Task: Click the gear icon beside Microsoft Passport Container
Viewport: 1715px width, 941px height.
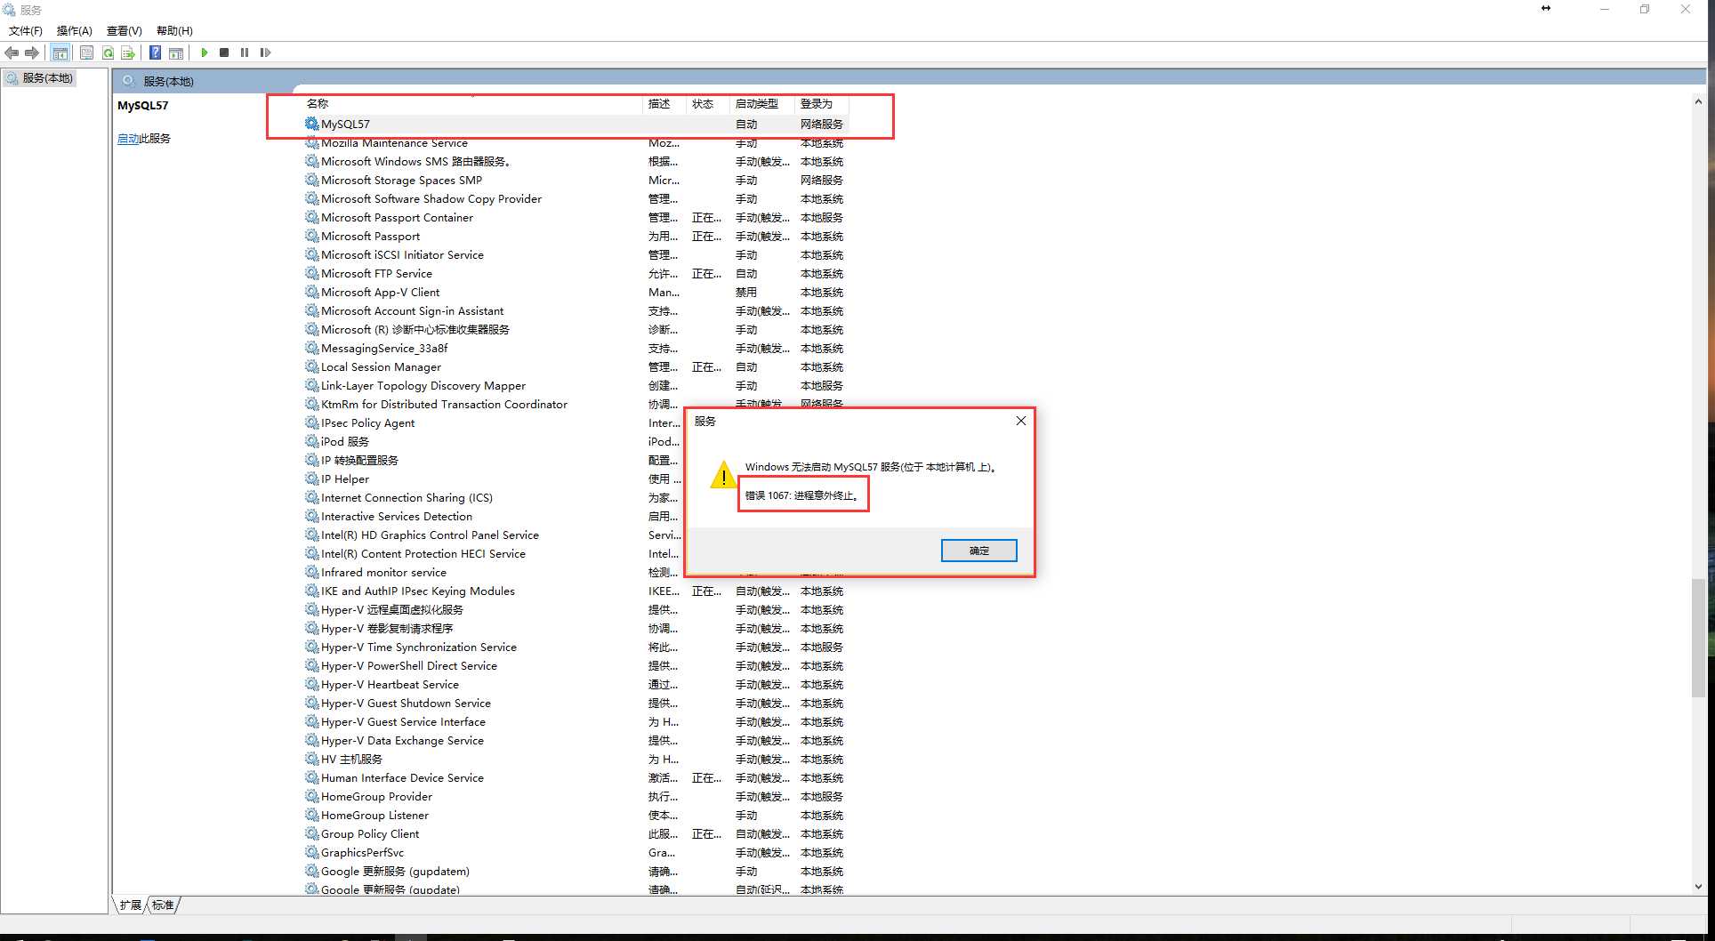Action: tap(311, 217)
